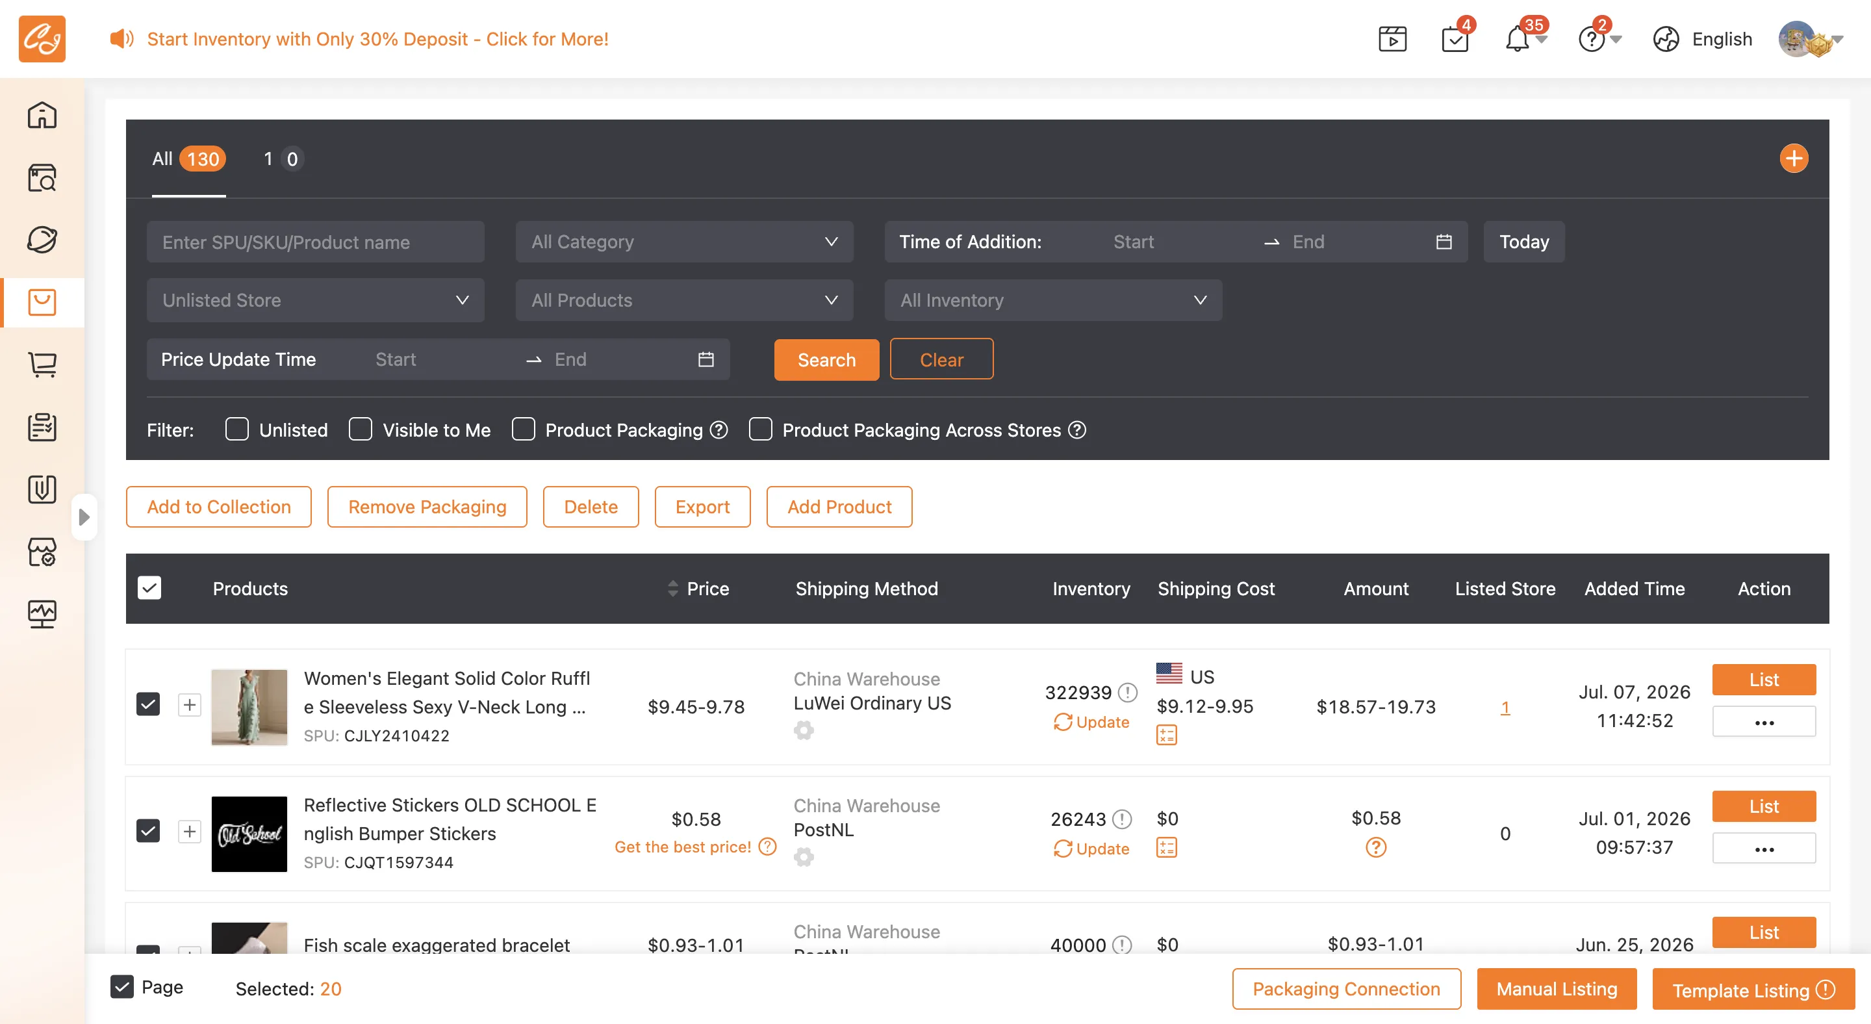
Task: Open the Unlisted Store dropdown
Action: (315, 300)
